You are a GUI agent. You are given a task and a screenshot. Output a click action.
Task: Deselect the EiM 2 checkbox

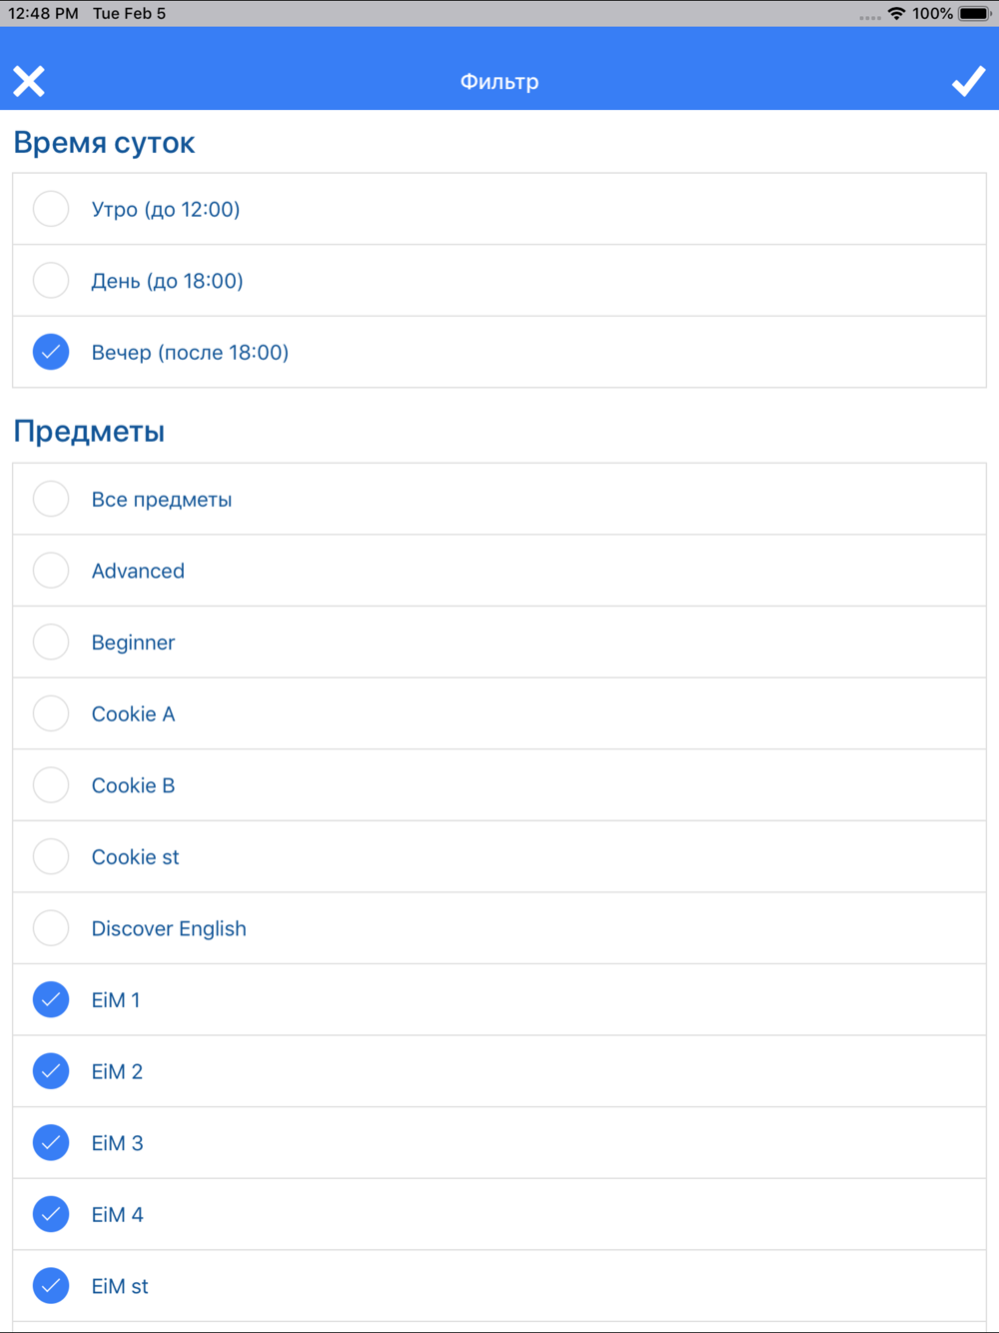(51, 1071)
